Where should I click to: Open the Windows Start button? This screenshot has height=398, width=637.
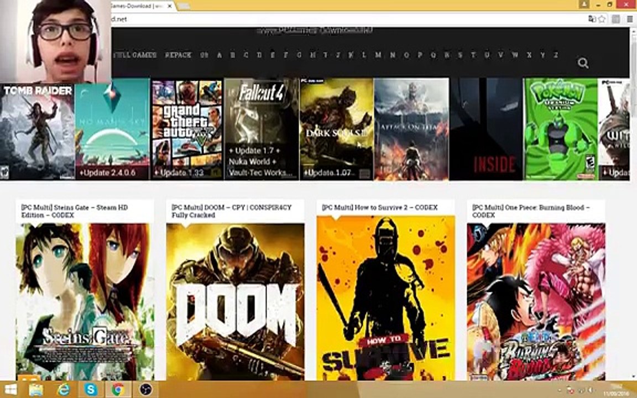click(10, 390)
